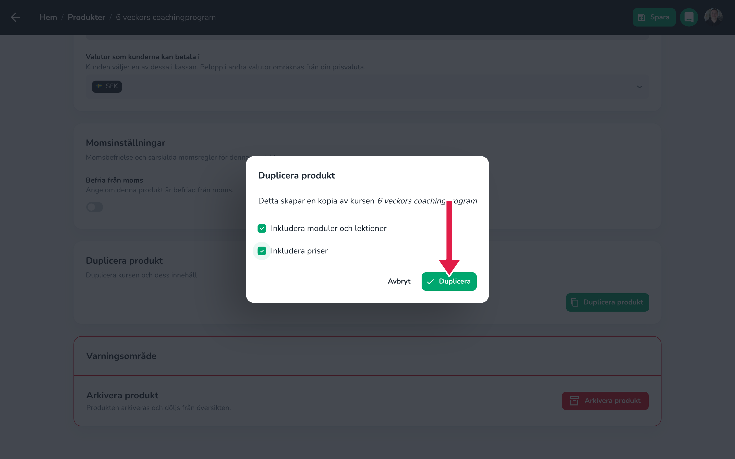Click Avbryt to cancel duplication
This screenshot has width=735, height=459.
(x=399, y=282)
